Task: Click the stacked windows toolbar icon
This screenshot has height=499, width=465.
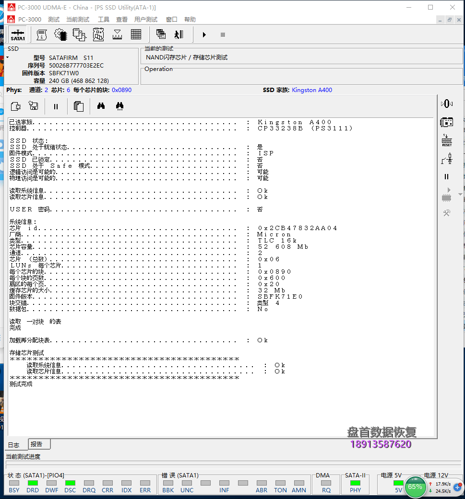Action: [x=161, y=35]
